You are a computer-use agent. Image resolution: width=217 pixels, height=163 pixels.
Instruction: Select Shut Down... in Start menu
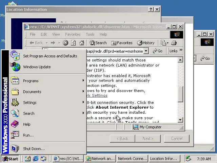click(x=48, y=149)
